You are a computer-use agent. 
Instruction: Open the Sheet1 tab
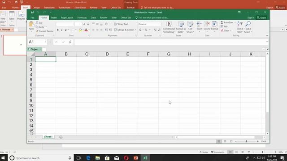(x=48, y=137)
